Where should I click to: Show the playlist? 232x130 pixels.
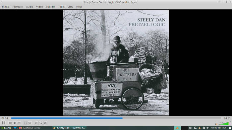(36, 123)
